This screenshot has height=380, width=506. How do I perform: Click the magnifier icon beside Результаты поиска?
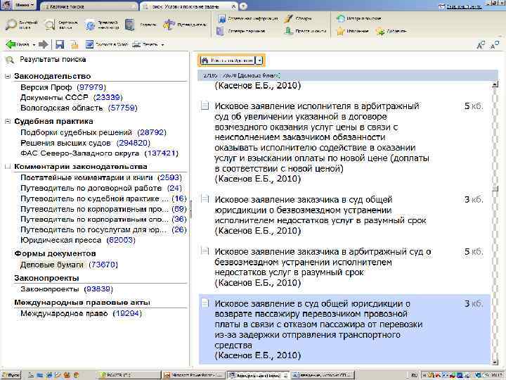click(10, 59)
